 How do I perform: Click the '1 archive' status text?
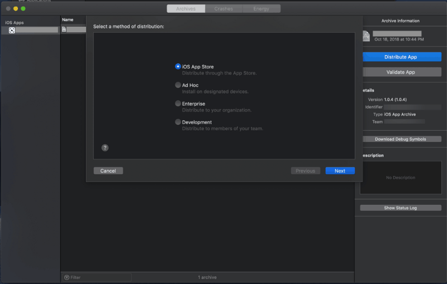[207, 277]
